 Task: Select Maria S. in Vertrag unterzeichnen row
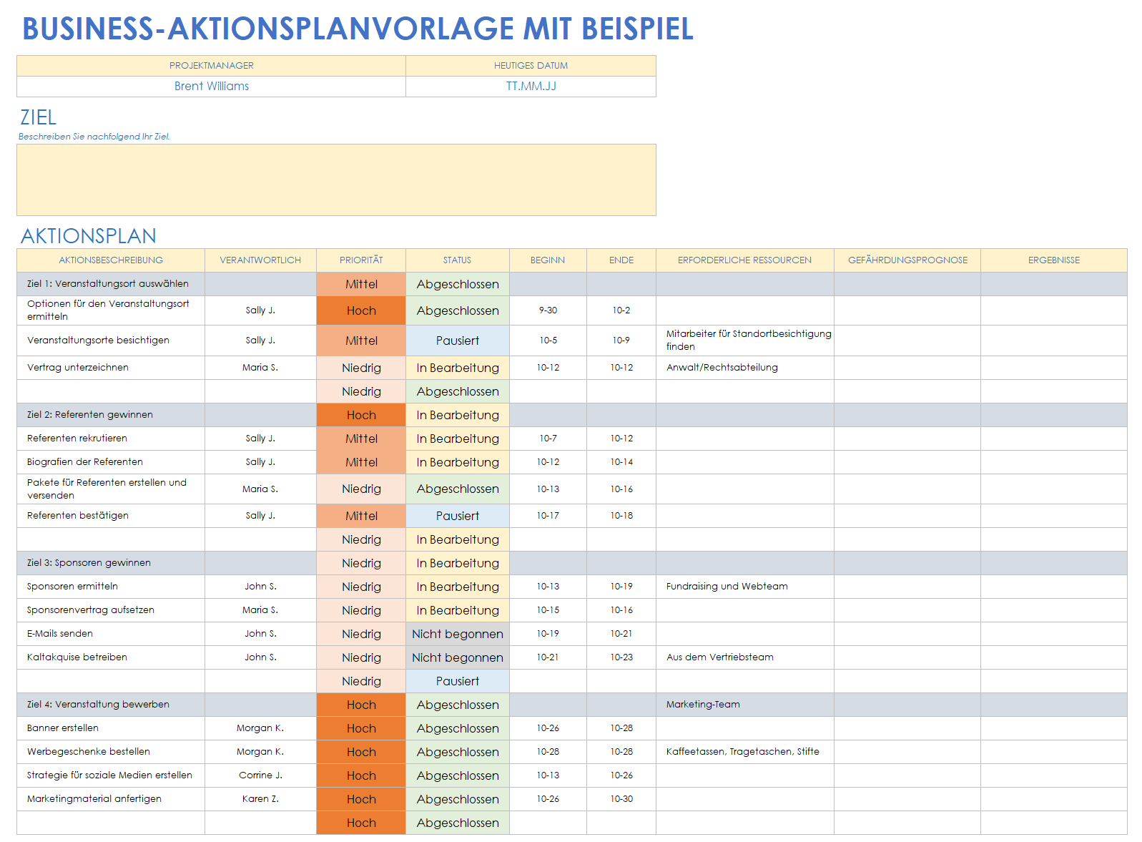pos(260,368)
